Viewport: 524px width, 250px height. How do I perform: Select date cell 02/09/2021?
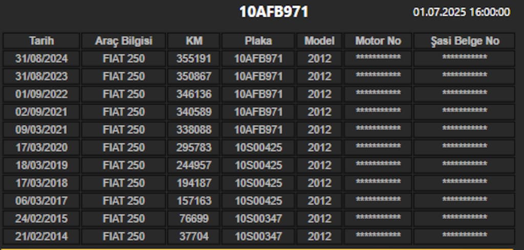point(41,112)
